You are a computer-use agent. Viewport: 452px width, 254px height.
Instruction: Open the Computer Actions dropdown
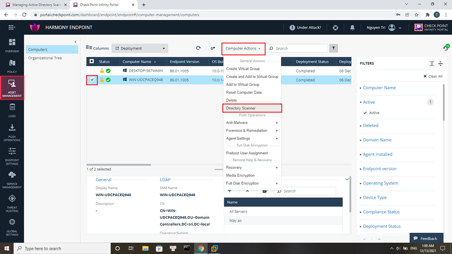(243, 48)
